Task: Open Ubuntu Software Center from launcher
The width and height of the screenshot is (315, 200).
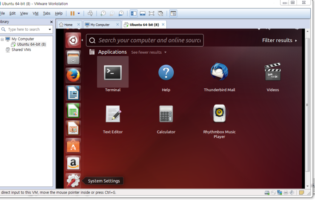Action: 73,146
